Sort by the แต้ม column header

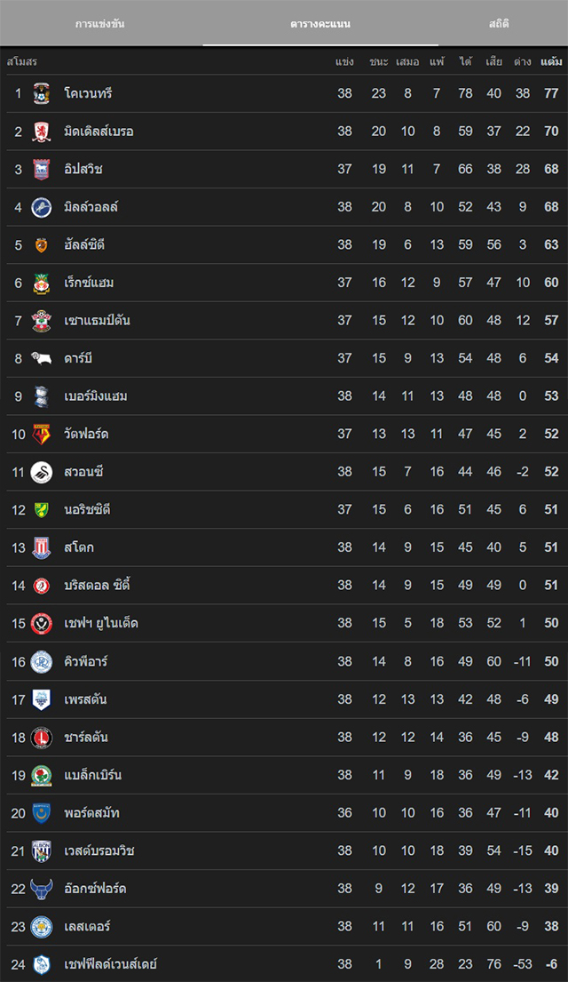(x=551, y=62)
